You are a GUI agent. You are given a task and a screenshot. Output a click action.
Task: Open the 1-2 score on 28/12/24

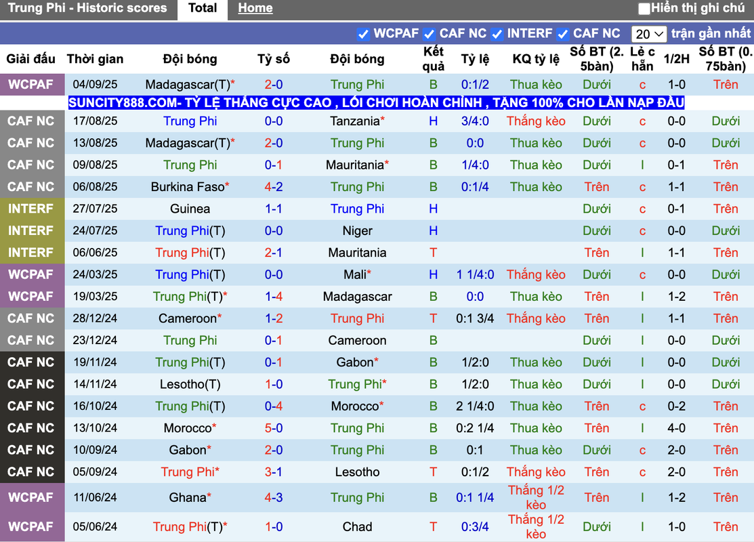click(x=274, y=319)
